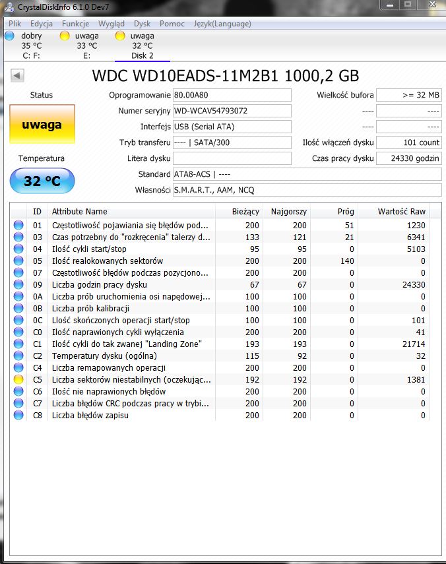Viewport: 446px width, 564px height.
Task: Click the blue orb of attribute C4 row
Action: pos(18,367)
